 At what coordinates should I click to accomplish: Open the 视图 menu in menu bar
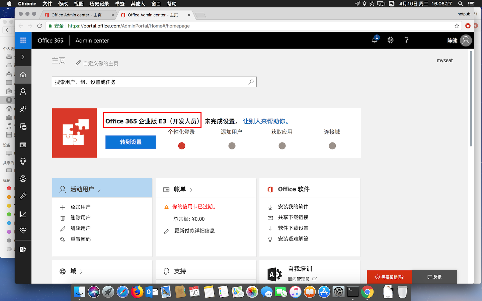79,4
